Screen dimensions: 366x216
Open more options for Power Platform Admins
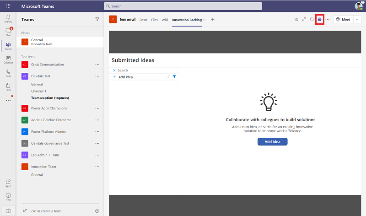pyautogui.click(x=97, y=132)
